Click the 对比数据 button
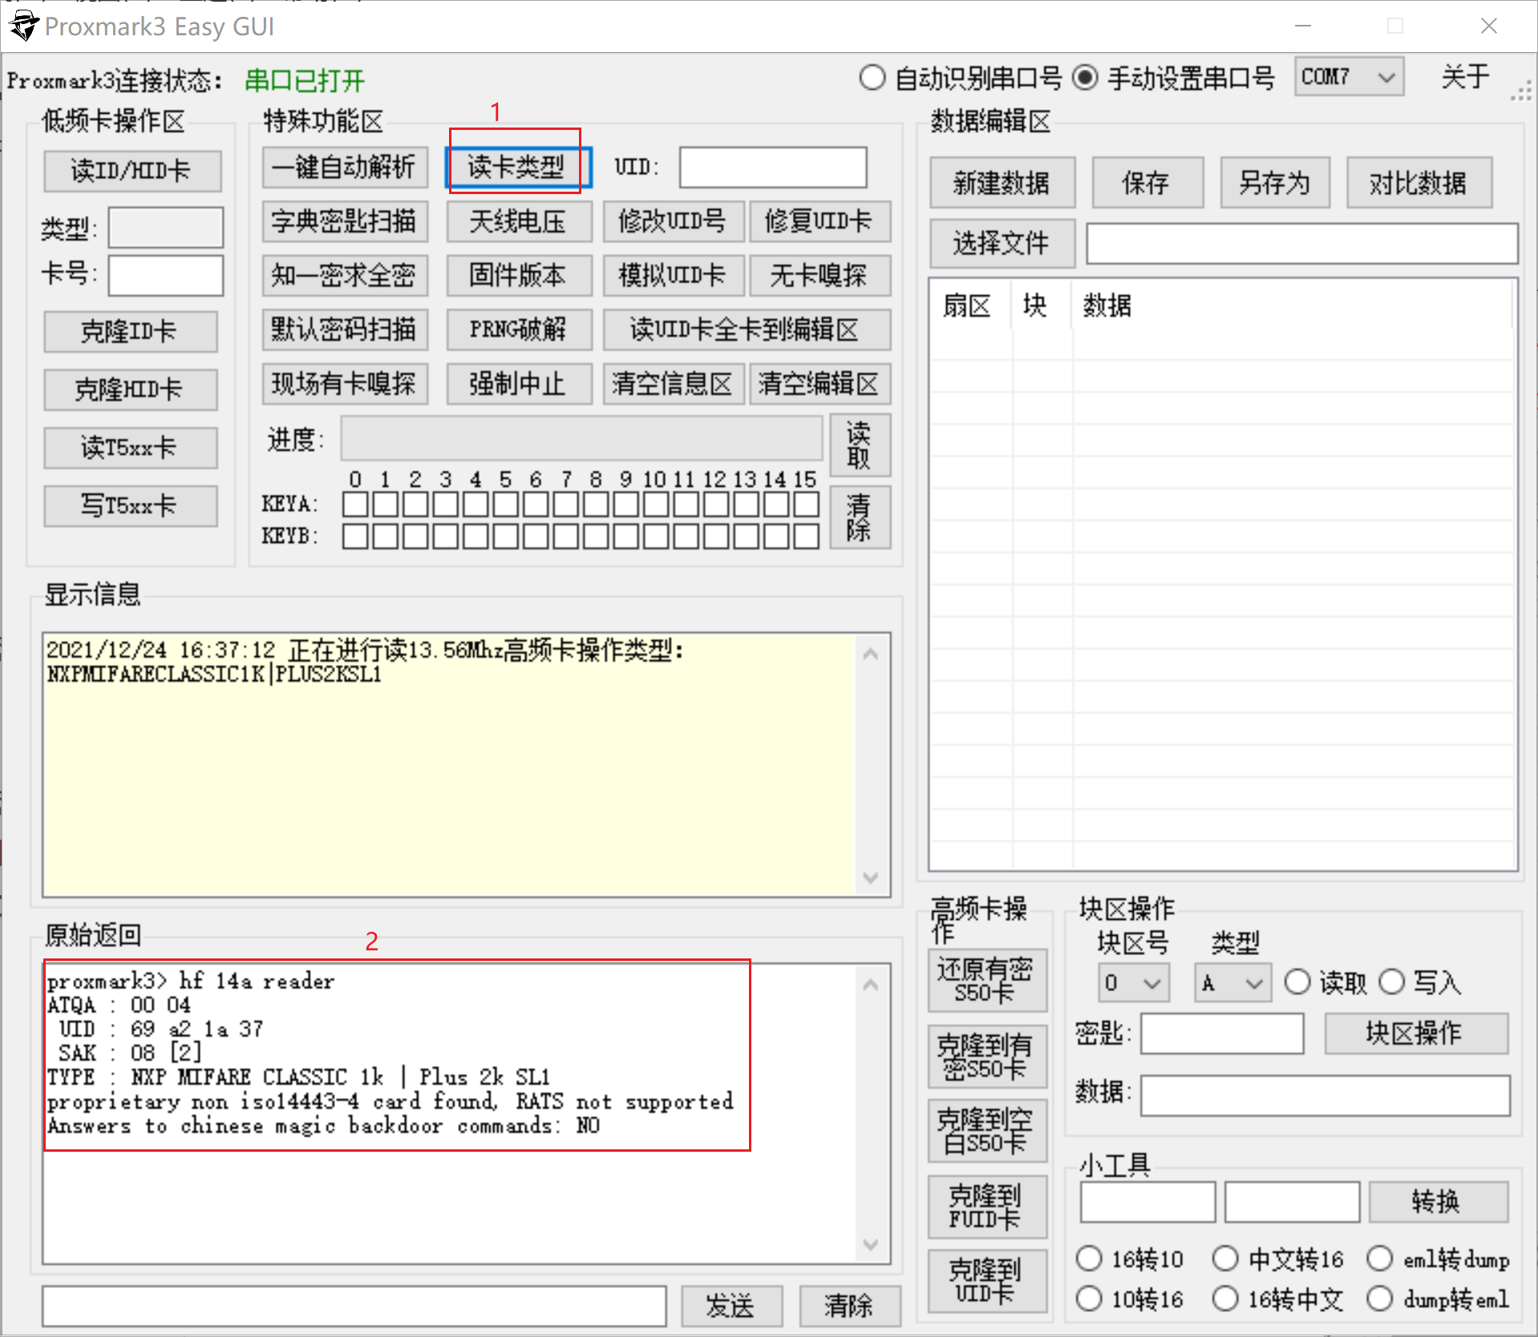1538x1337 pixels. pyautogui.click(x=1419, y=183)
